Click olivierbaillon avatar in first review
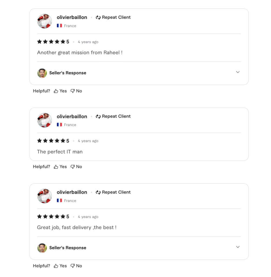Screen dimensions: 271x277 point(45,21)
